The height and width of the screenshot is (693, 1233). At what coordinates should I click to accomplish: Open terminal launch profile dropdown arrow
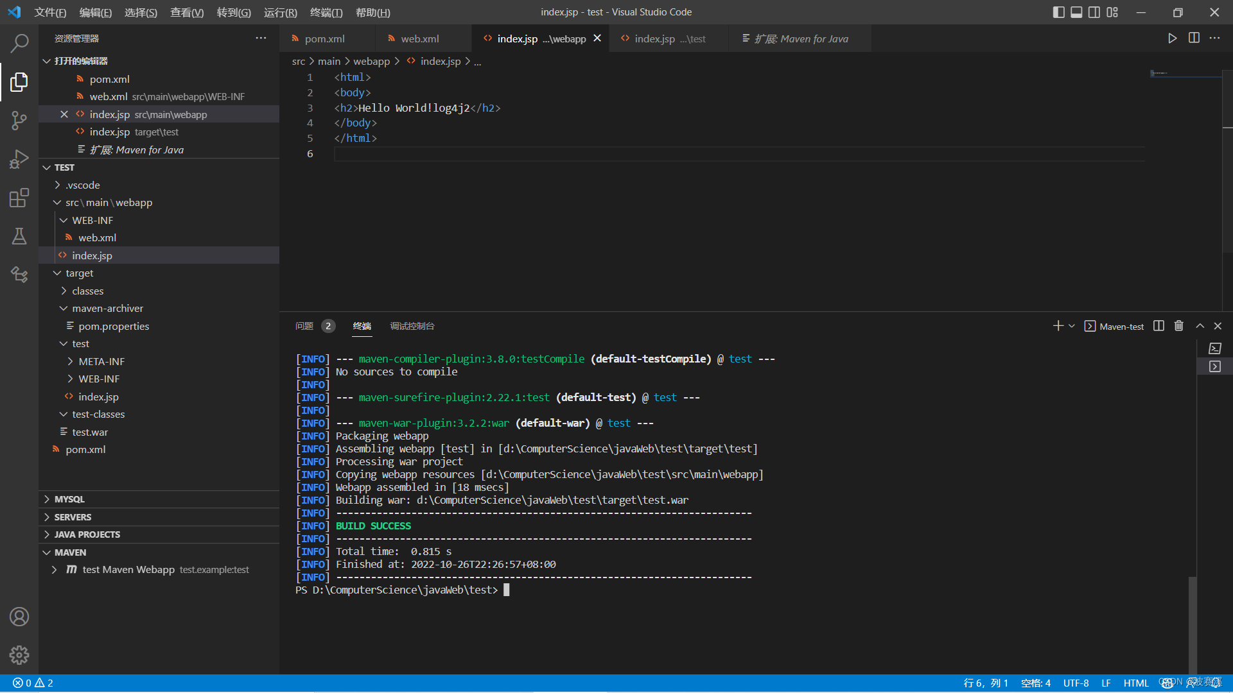[x=1072, y=326]
